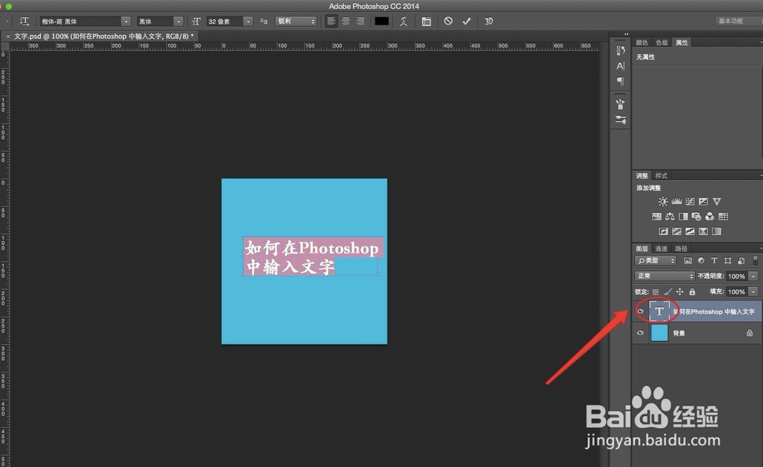Filter layers by adjustment layers
The width and height of the screenshot is (763, 467).
700,261
